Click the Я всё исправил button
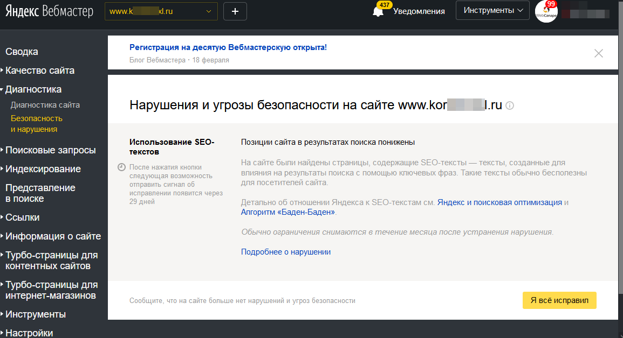This screenshot has height=338, width=623. (559, 300)
